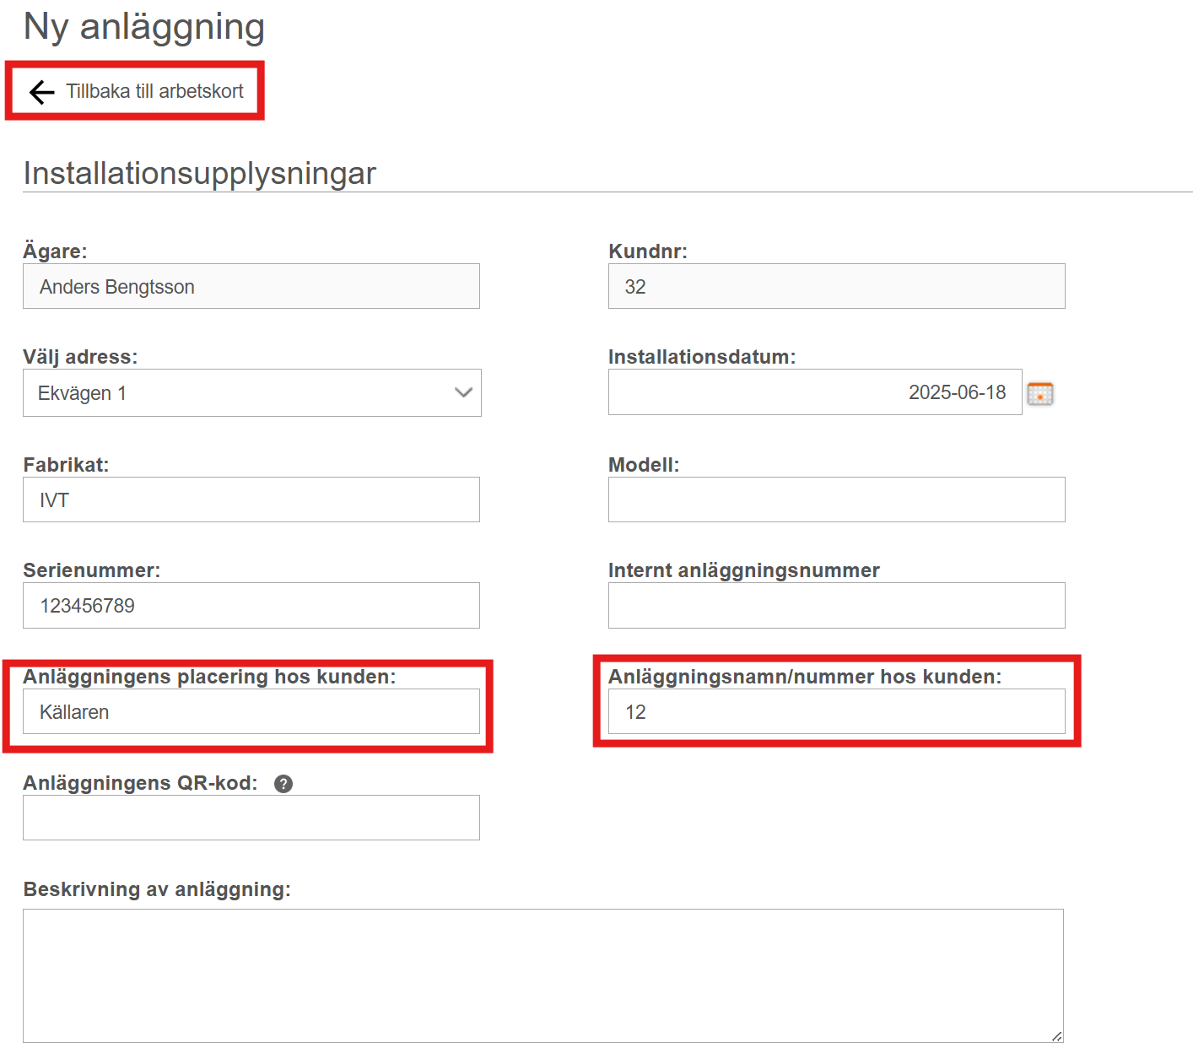Go back via Tillbaka till arbetskort link

(154, 91)
